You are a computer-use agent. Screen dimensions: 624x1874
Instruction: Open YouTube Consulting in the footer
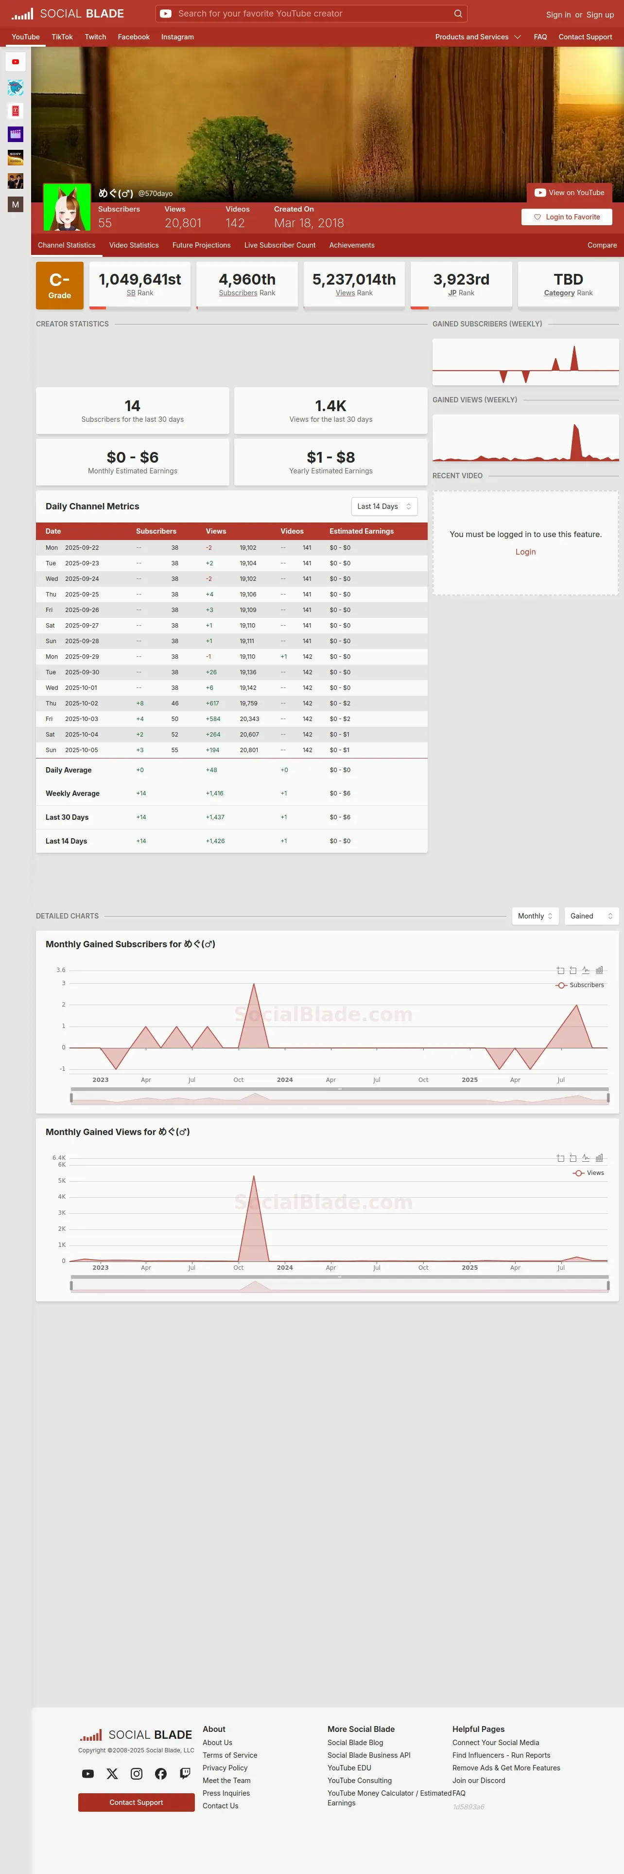click(x=360, y=1781)
